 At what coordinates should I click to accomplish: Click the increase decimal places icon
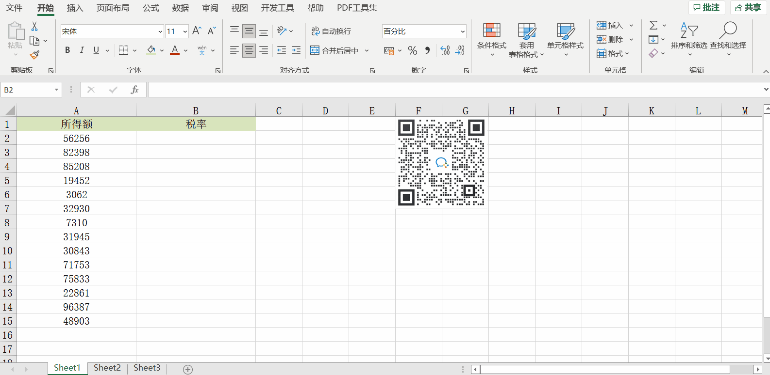[x=445, y=50]
